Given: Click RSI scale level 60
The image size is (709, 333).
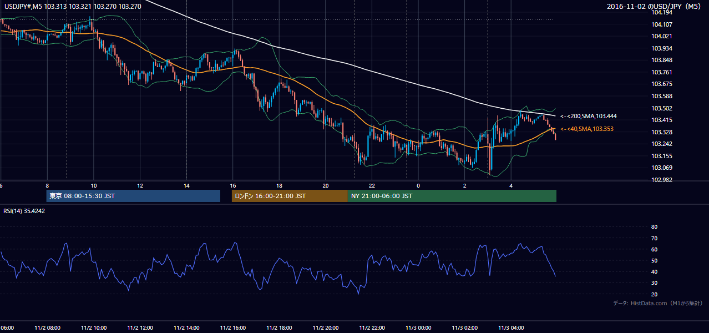Looking at the screenshot, I should [x=654, y=249].
